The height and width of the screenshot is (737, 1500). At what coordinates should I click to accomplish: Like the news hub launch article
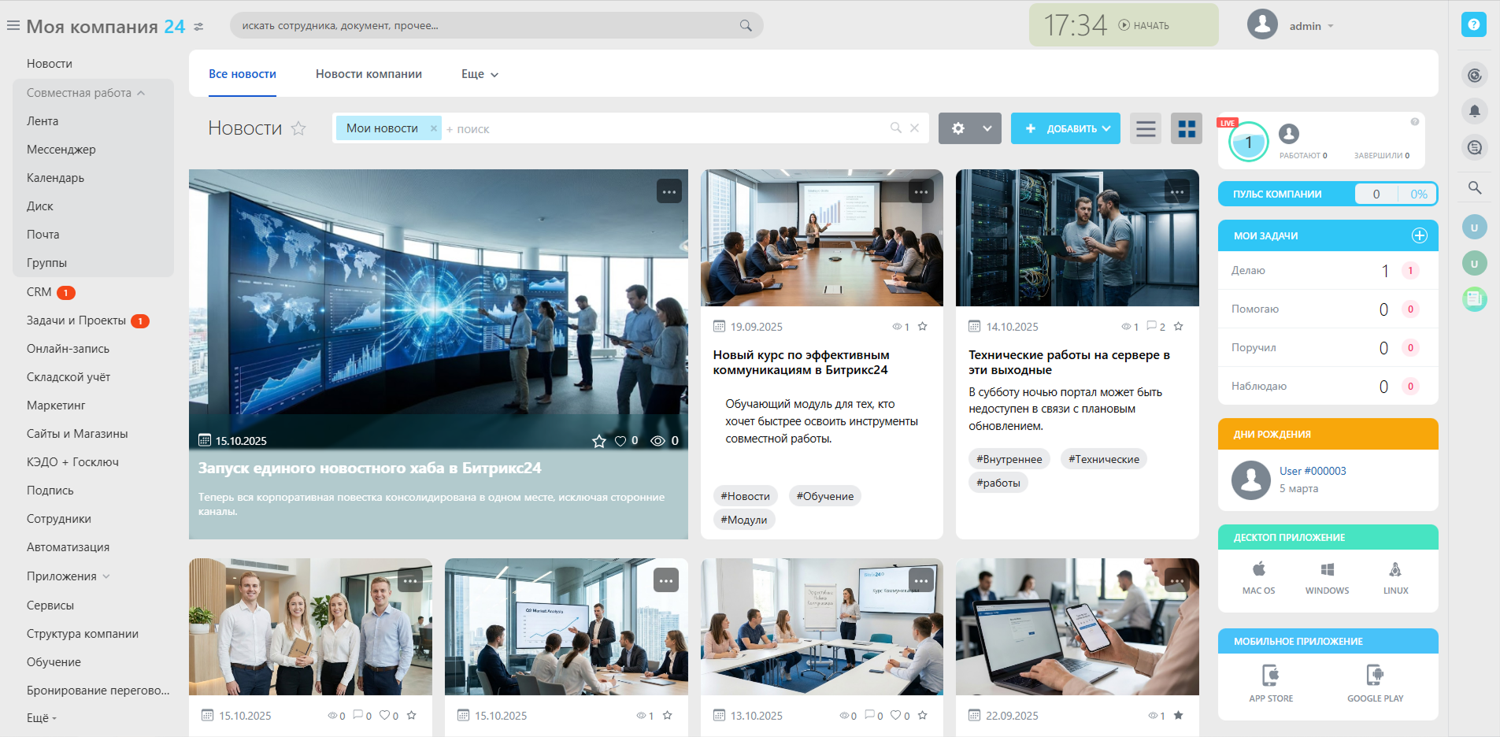[x=620, y=441]
